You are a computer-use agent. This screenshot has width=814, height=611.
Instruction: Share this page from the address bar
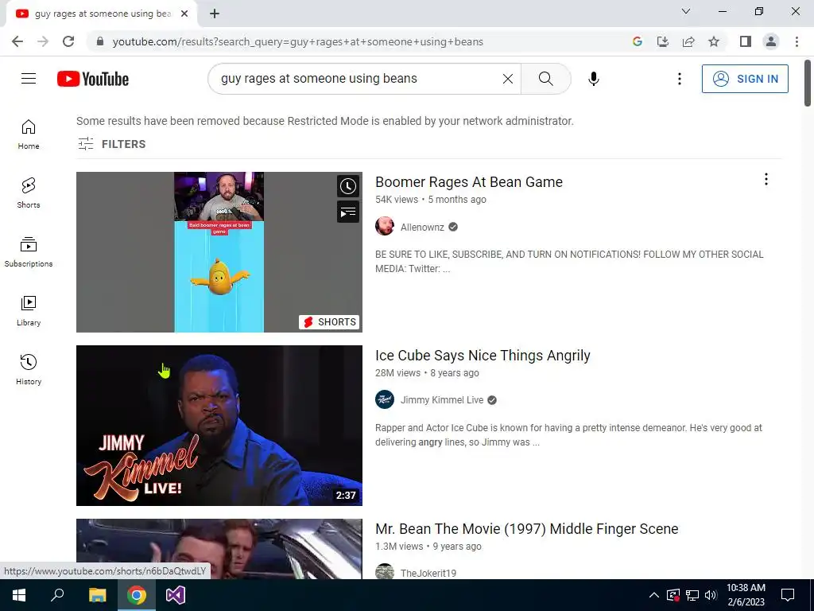[x=688, y=41]
